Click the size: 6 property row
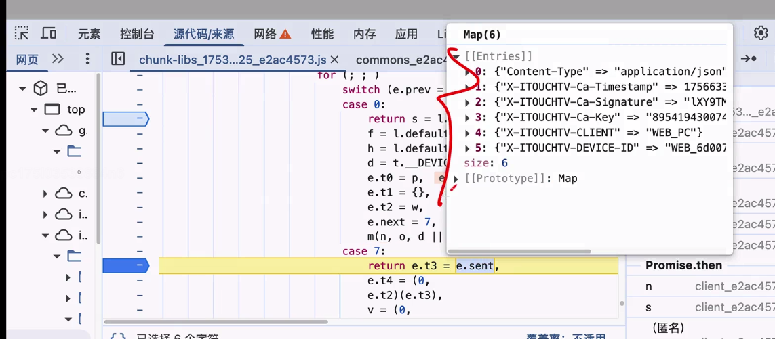This screenshot has height=339, width=775. point(486,163)
